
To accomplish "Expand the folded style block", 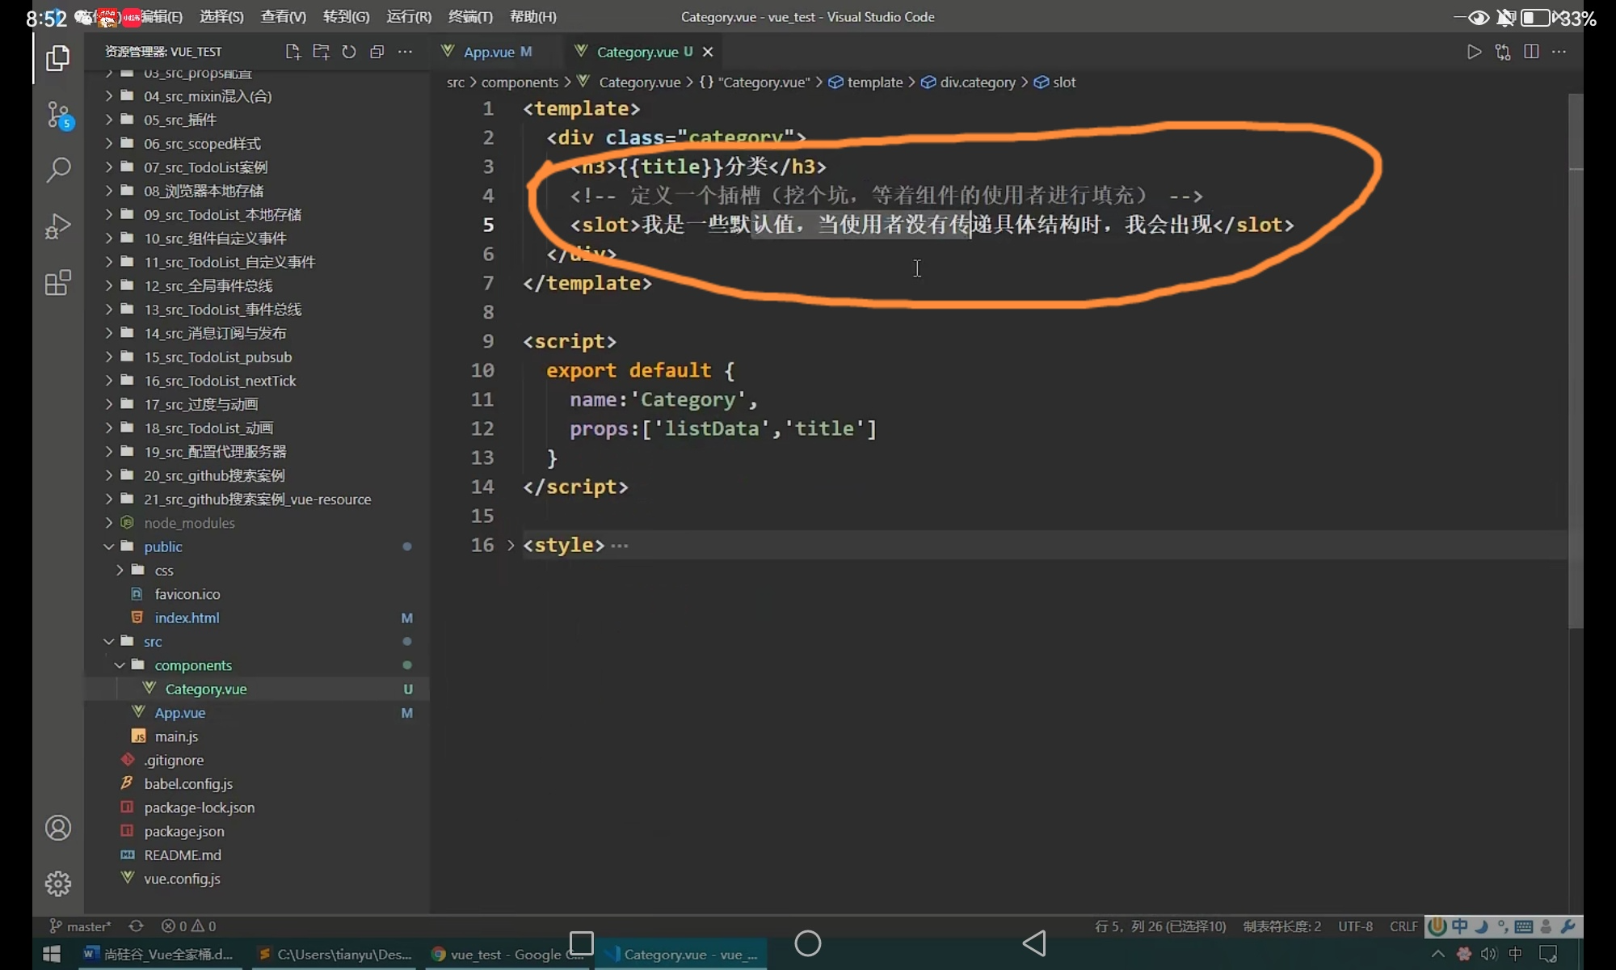I will click(x=511, y=546).
